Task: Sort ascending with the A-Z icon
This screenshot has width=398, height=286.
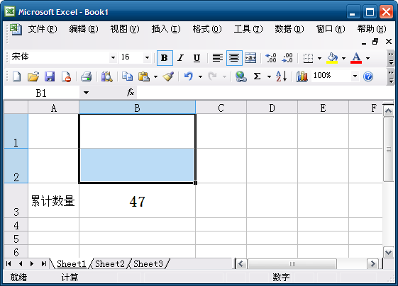Action: [x=282, y=76]
